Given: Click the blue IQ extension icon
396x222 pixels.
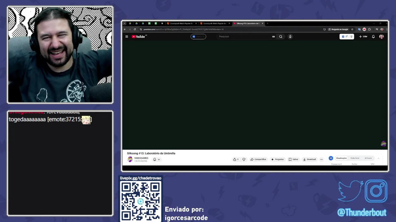Looking at the screenshot, I should pos(331,158).
